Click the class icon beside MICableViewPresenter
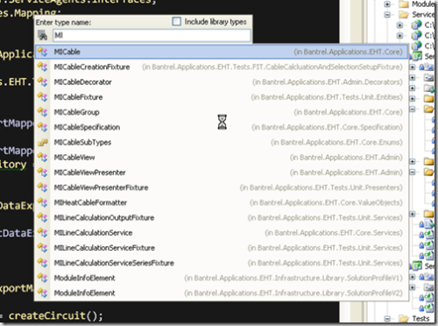This screenshot has height=326, width=438. point(43,173)
